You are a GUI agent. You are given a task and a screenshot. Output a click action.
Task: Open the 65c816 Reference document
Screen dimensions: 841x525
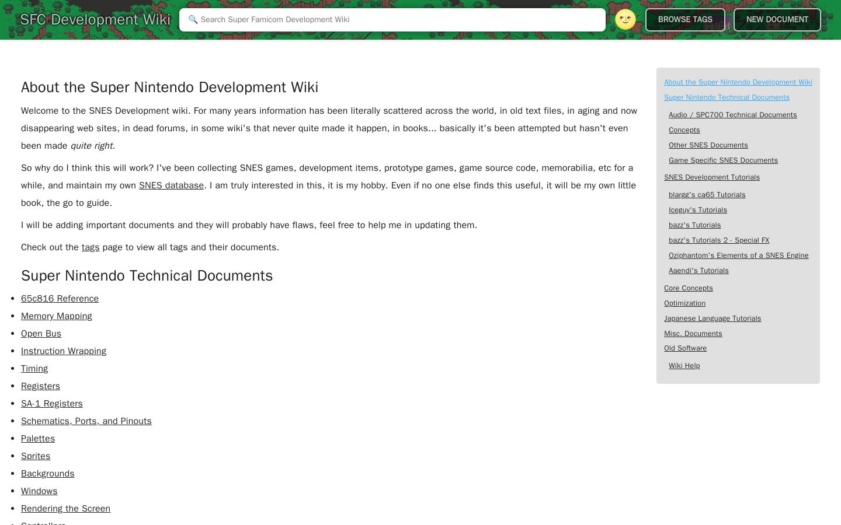(x=60, y=299)
